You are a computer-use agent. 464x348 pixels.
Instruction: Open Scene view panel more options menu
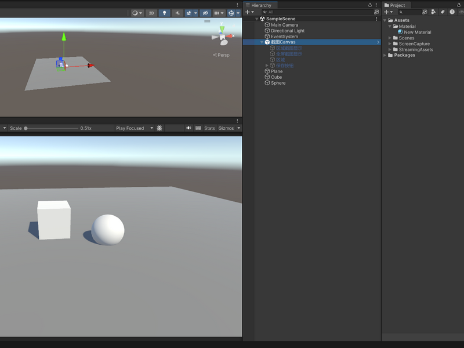(x=237, y=5)
